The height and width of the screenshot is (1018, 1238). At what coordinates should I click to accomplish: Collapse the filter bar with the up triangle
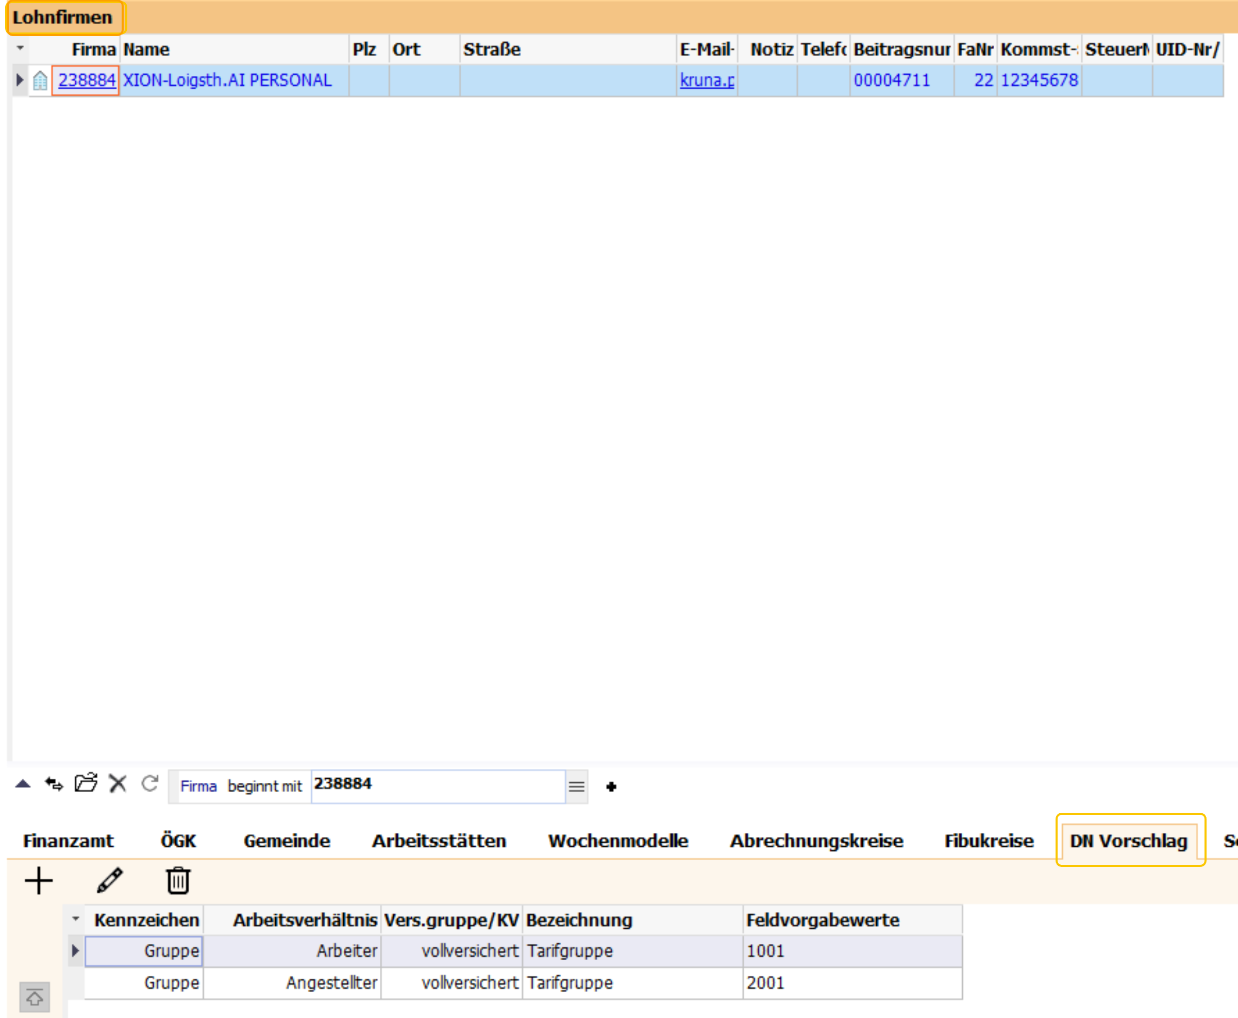pos(23,783)
